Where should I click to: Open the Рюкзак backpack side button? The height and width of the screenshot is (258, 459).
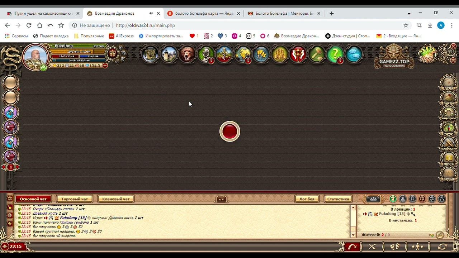448,97
